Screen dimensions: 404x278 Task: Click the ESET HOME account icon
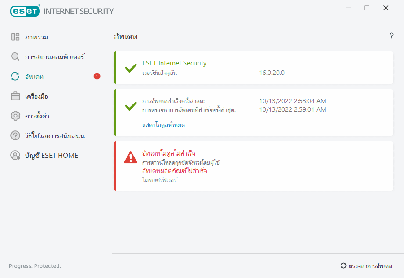click(x=15, y=156)
